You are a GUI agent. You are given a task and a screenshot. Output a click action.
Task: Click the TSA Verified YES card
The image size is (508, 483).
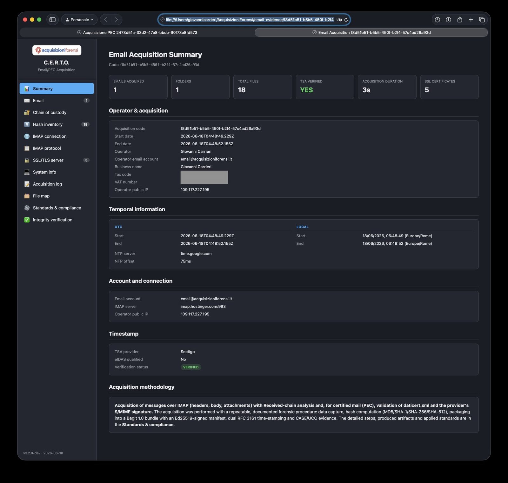coord(325,87)
